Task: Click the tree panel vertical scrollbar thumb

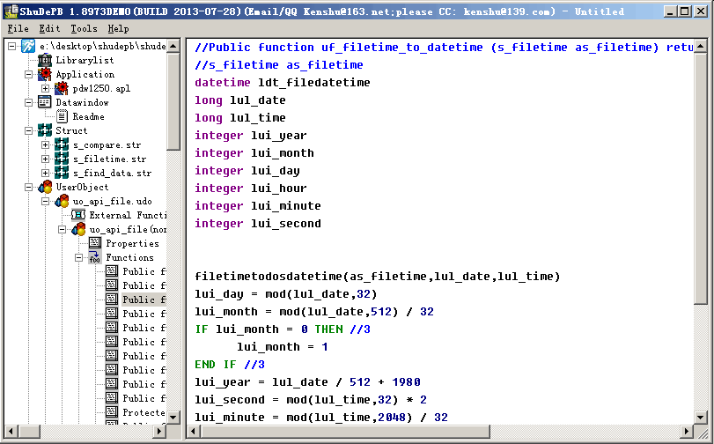Action: [x=173, y=101]
